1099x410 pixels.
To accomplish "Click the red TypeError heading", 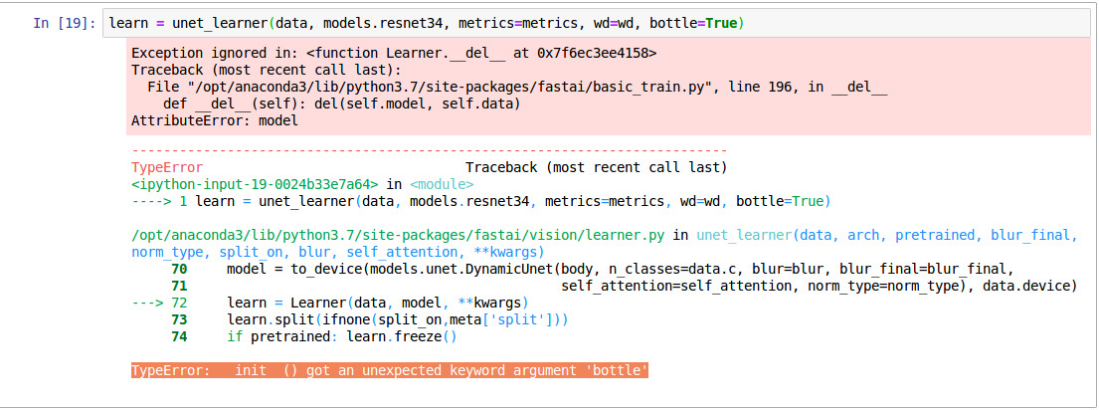I will pyautogui.click(x=166, y=167).
